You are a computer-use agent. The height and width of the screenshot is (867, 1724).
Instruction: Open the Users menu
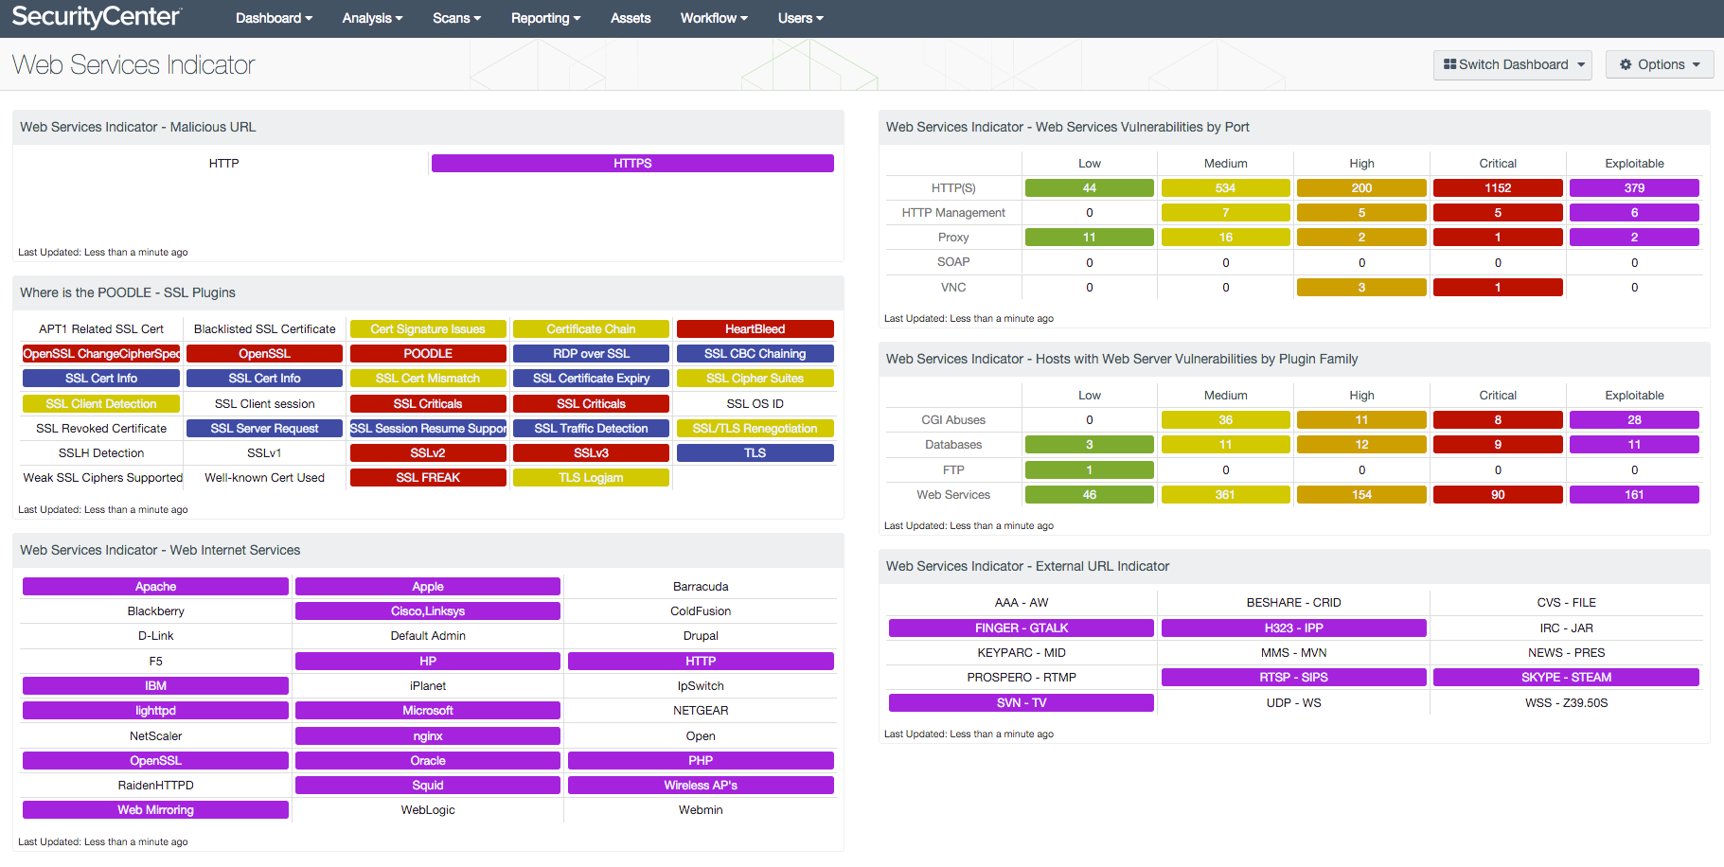coord(800,18)
